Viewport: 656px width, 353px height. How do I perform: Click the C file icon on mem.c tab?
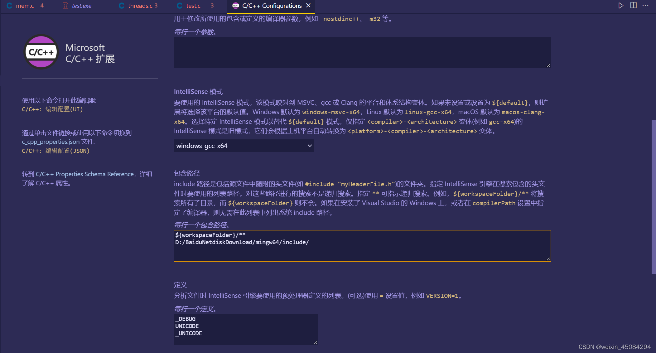(9, 5)
